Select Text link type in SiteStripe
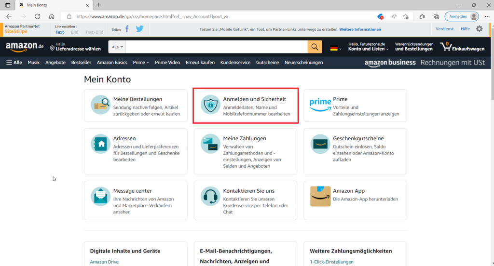The height and width of the screenshot is (266, 494). pyautogui.click(x=59, y=32)
